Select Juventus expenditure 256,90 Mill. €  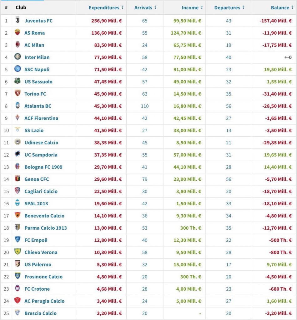click(107, 21)
